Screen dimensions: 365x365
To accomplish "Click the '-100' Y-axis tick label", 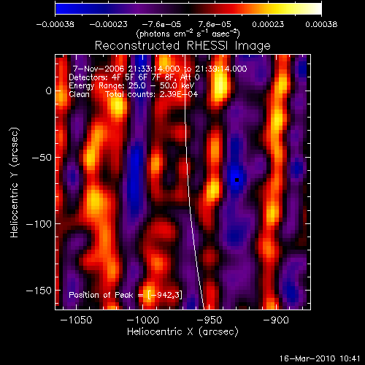I will point(39,224).
